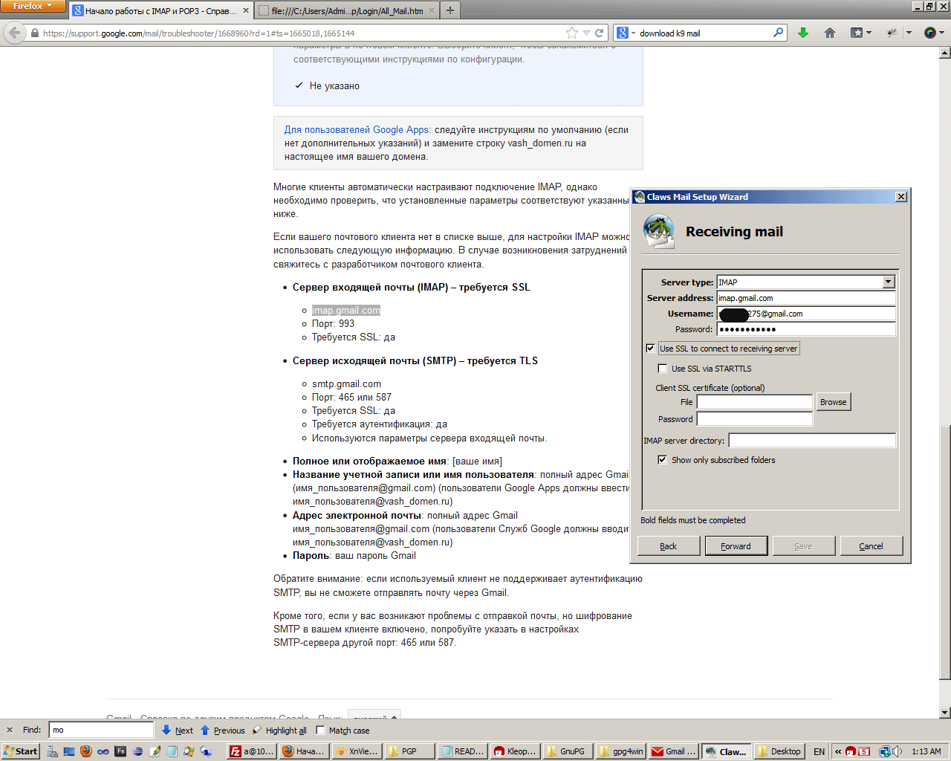Switch to the Desktop taskbar button
This screenshot has width=951, height=761.
[x=779, y=751]
